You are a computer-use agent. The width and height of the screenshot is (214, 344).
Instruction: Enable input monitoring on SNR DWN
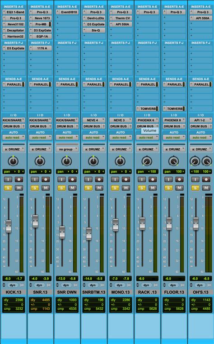(62, 179)
